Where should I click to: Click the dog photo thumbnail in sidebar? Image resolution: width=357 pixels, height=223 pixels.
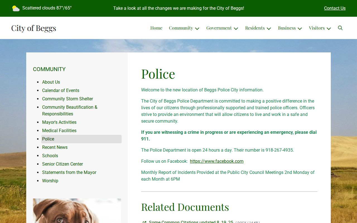click(x=77, y=211)
